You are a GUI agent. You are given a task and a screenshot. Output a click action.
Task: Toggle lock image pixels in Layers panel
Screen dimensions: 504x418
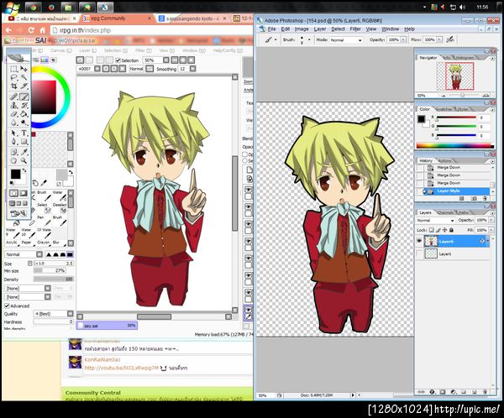tap(438, 230)
